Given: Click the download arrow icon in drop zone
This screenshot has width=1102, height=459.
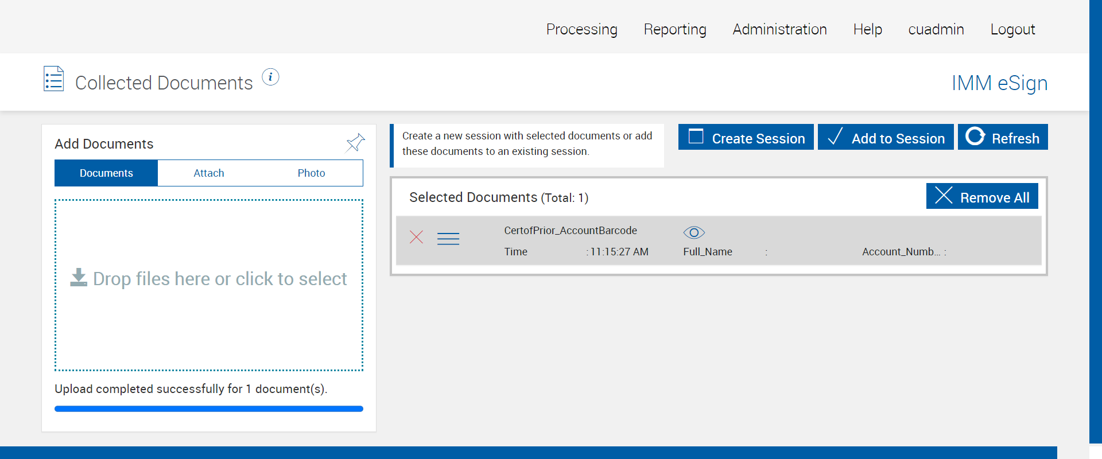Looking at the screenshot, I should click(x=79, y=278).
